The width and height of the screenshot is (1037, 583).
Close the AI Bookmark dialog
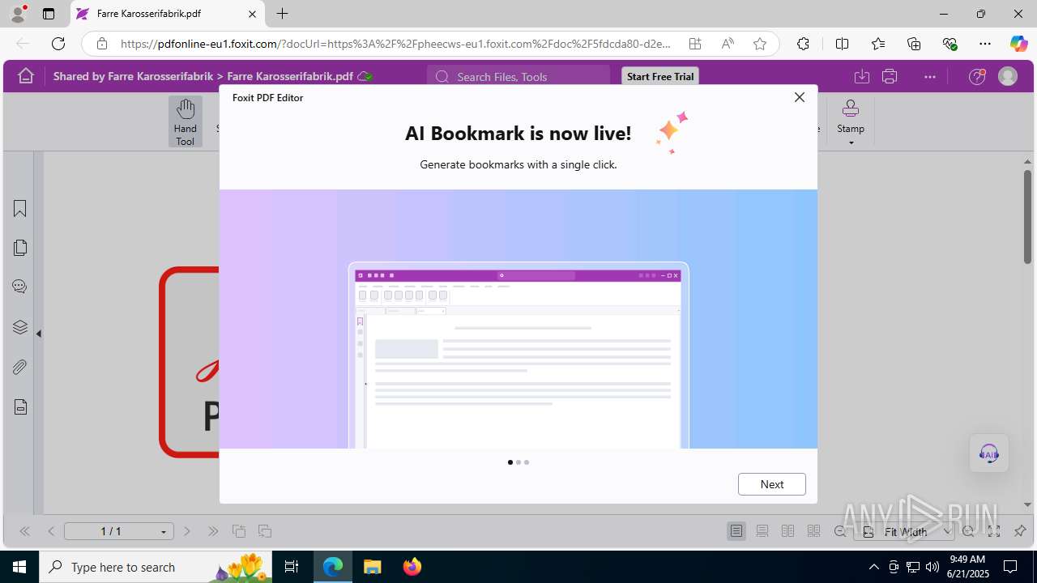tap(800, 97)
